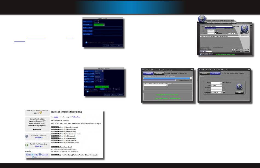This screenshot has height=168, width=260.
Task: Click the Start Port input field in Add Custom dialog
Action: [216, 88]
